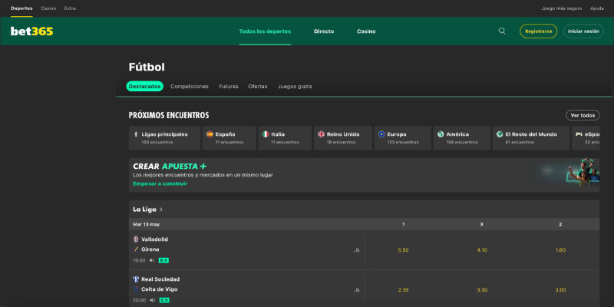Switch to the Ofertas tab

258,87
